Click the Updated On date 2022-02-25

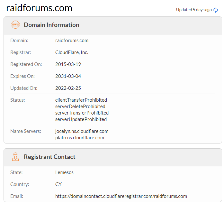[x=68, y=88]
